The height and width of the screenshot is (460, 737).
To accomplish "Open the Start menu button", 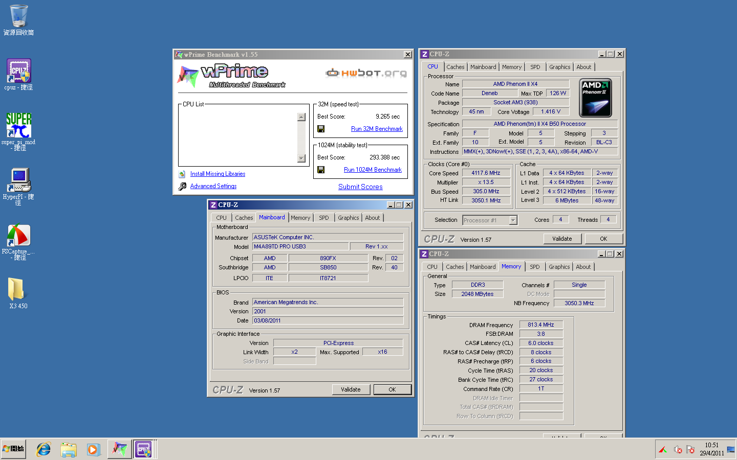I will [13, 449].
